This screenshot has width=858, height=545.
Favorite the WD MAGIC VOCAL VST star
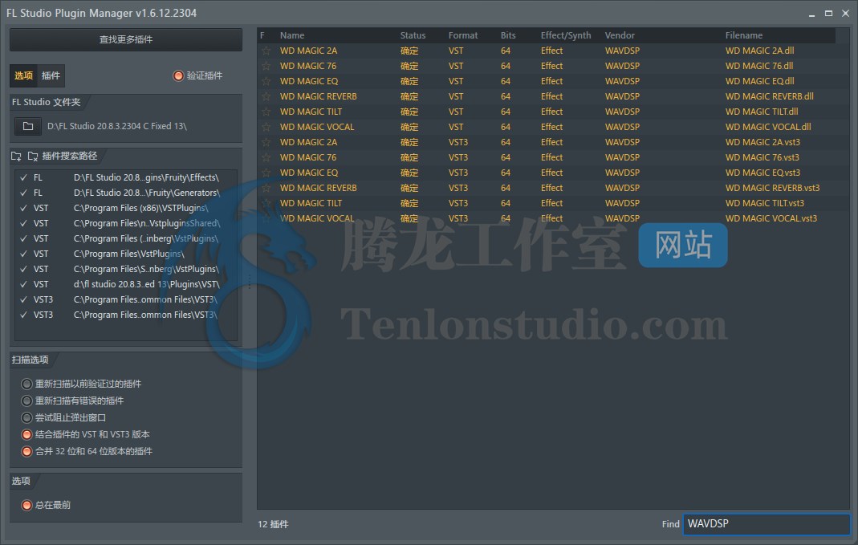266,127
